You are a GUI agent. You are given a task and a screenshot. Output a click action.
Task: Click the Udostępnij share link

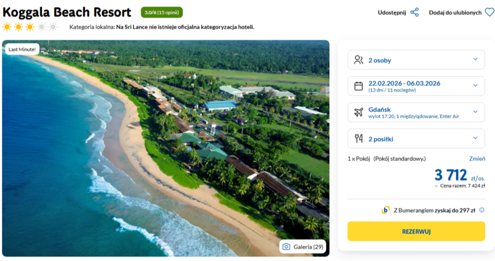point(393,12)
